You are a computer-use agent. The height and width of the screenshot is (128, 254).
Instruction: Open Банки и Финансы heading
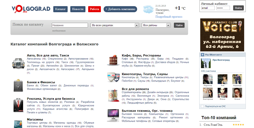click(x=41, y=82)
